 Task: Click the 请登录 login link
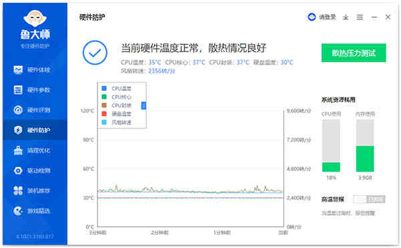tap(327, 17)
